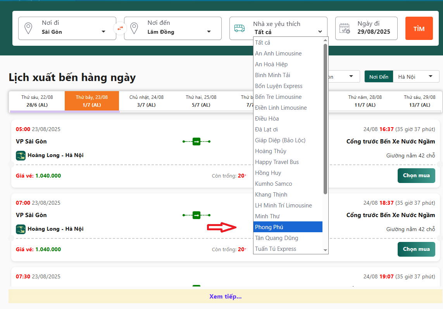Click the location pin icon in Nơi đi
Screen dimensions: 443x309
pyautogui.click(x=28, y=28)
